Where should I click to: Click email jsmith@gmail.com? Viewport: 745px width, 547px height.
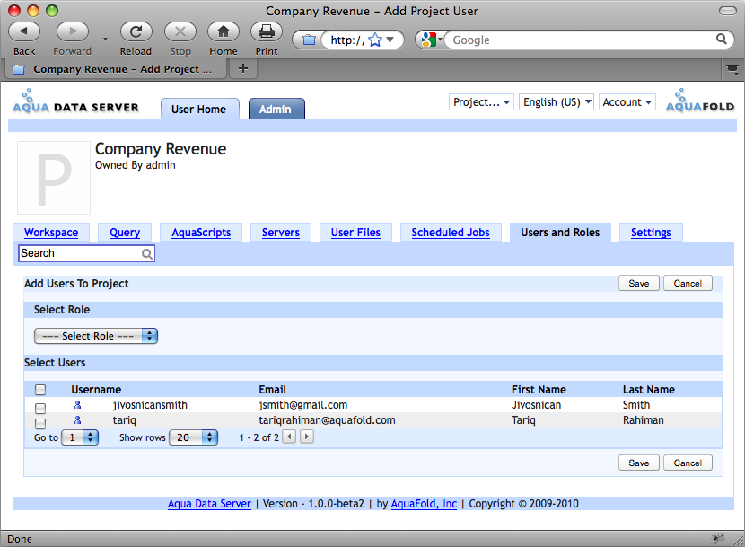(x=303, y=405)
